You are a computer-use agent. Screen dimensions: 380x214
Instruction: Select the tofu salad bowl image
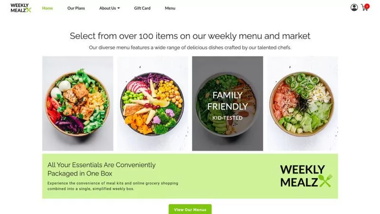78,104
